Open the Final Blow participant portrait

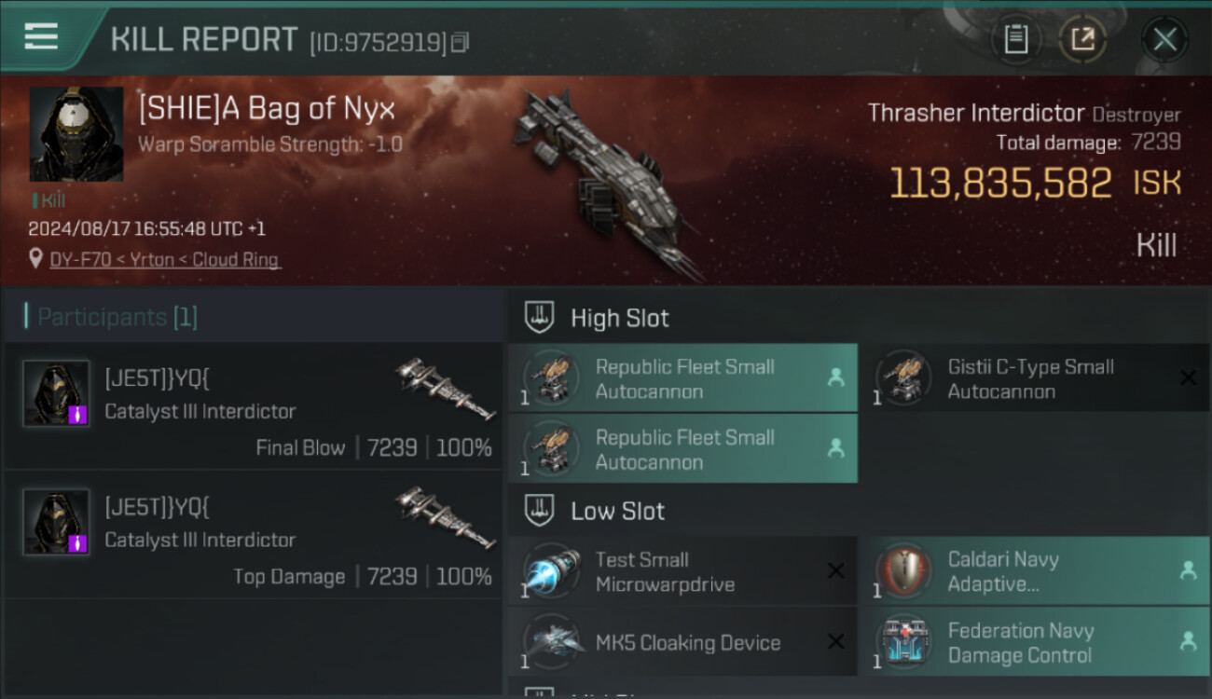coord(56,393)
